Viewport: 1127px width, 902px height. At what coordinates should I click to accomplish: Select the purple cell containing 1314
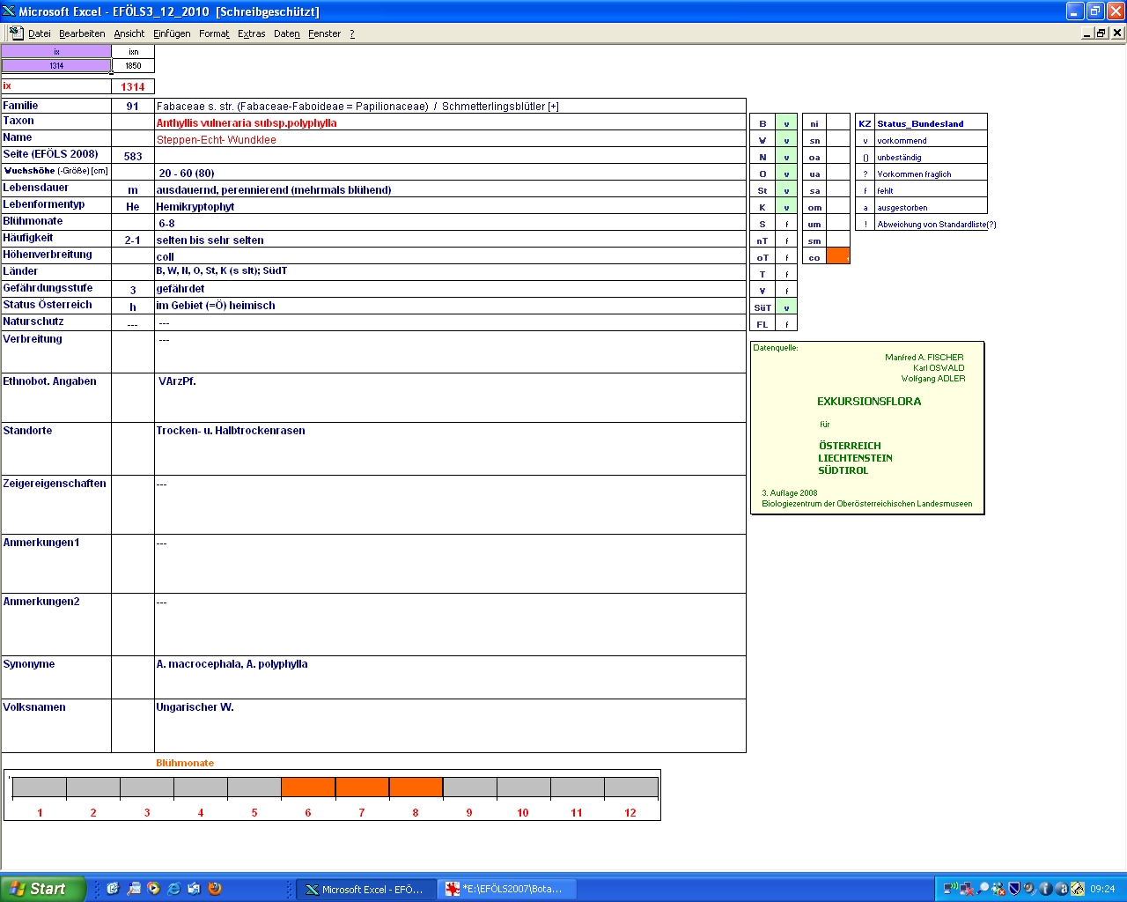(56, 65)
